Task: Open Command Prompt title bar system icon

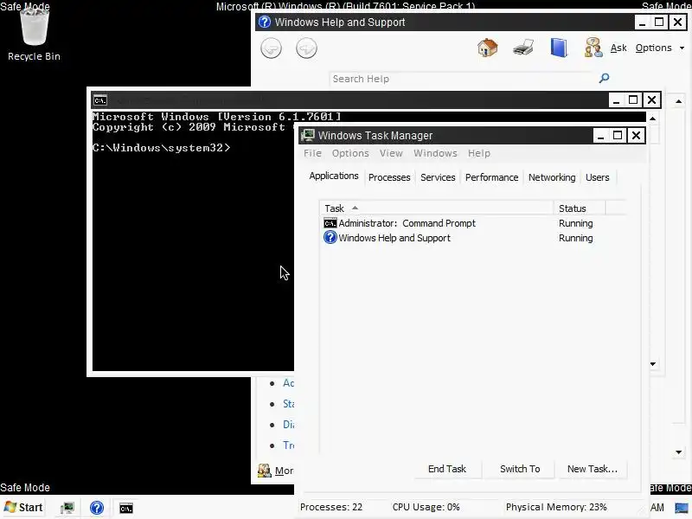Action: (x=100, y=100)
